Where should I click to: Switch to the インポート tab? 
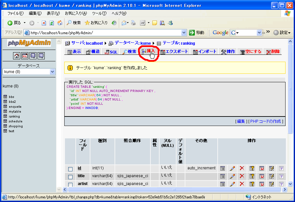pos(205,52)
